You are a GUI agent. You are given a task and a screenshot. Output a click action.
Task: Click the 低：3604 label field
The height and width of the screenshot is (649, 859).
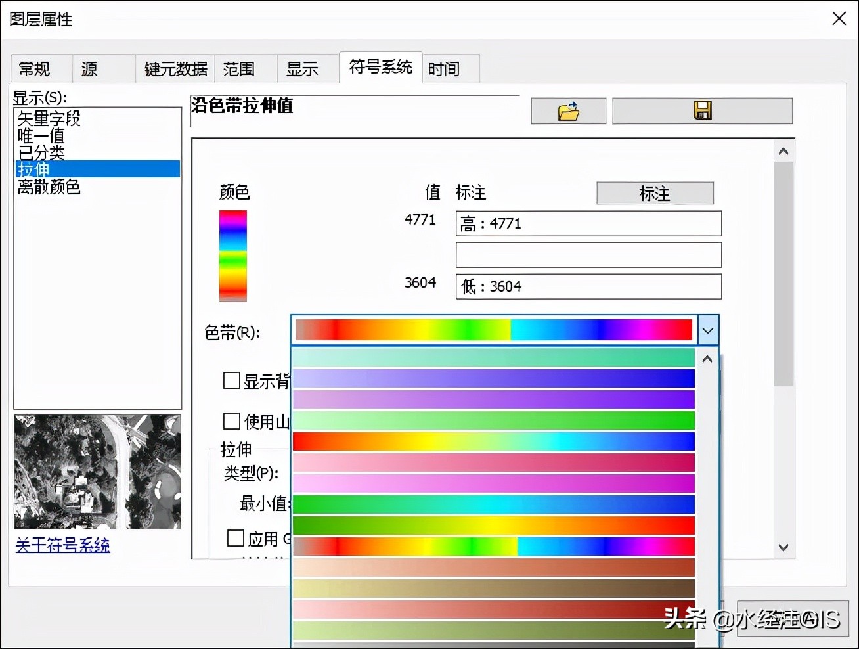(x=588, y=286)
